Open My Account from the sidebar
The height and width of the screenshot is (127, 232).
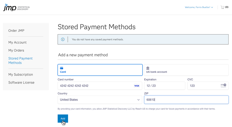pos(18,43)
